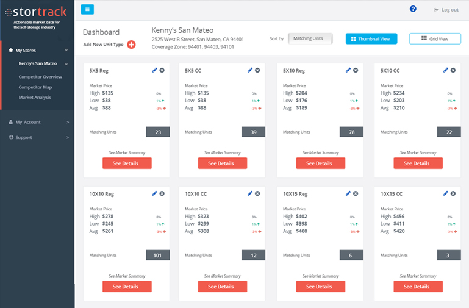
Task: Switch to Grid View
Action: tap(434, 39)
